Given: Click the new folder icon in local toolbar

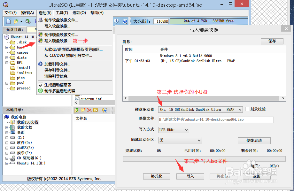Looking at the screenshot, I should click(83, 110).
